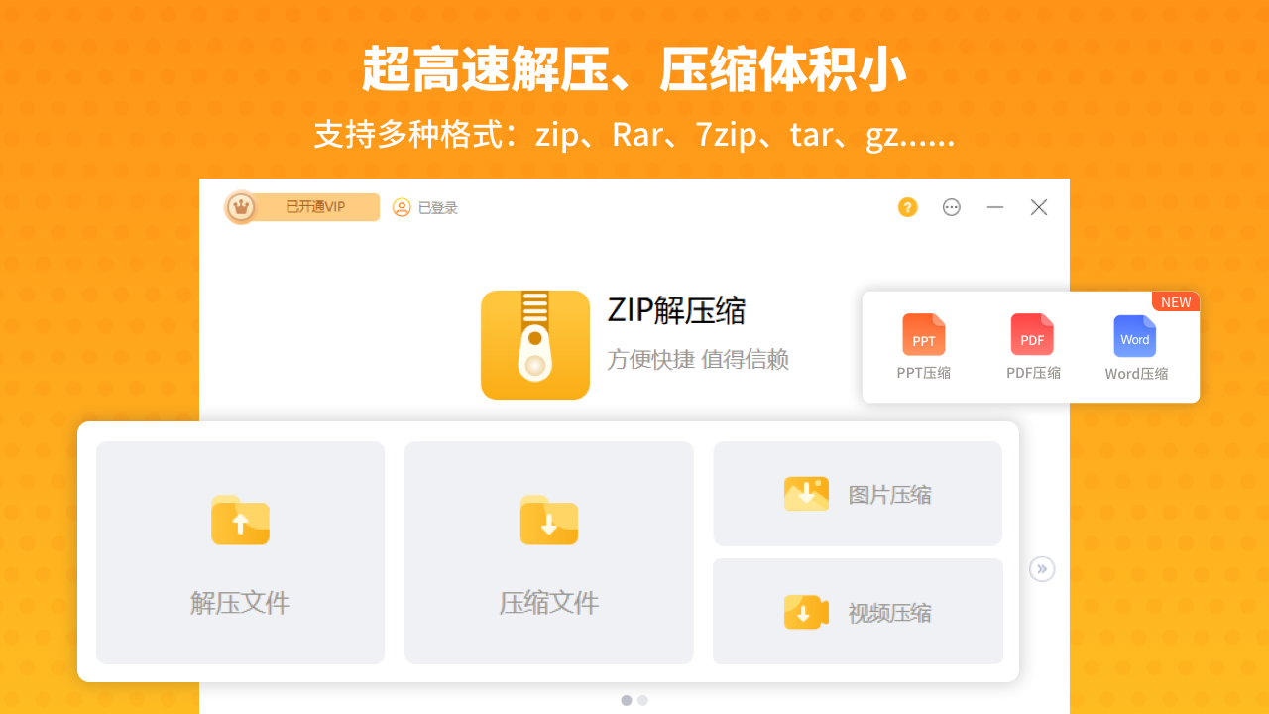The height and width of the screenshot is (714, 1269).
Task: Click the account avatar circle icon
Action: pos(402,207)
